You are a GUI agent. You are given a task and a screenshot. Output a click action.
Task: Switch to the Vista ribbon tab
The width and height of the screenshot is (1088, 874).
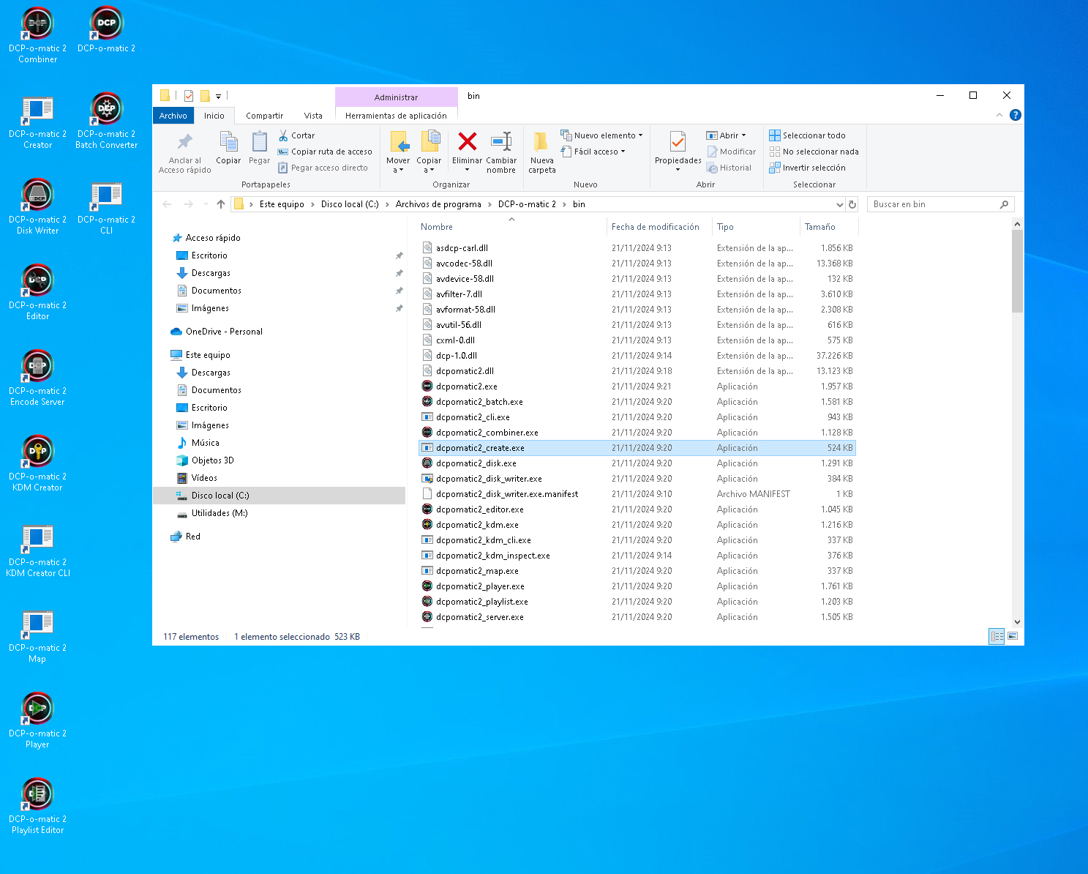(x=313, y=116)
